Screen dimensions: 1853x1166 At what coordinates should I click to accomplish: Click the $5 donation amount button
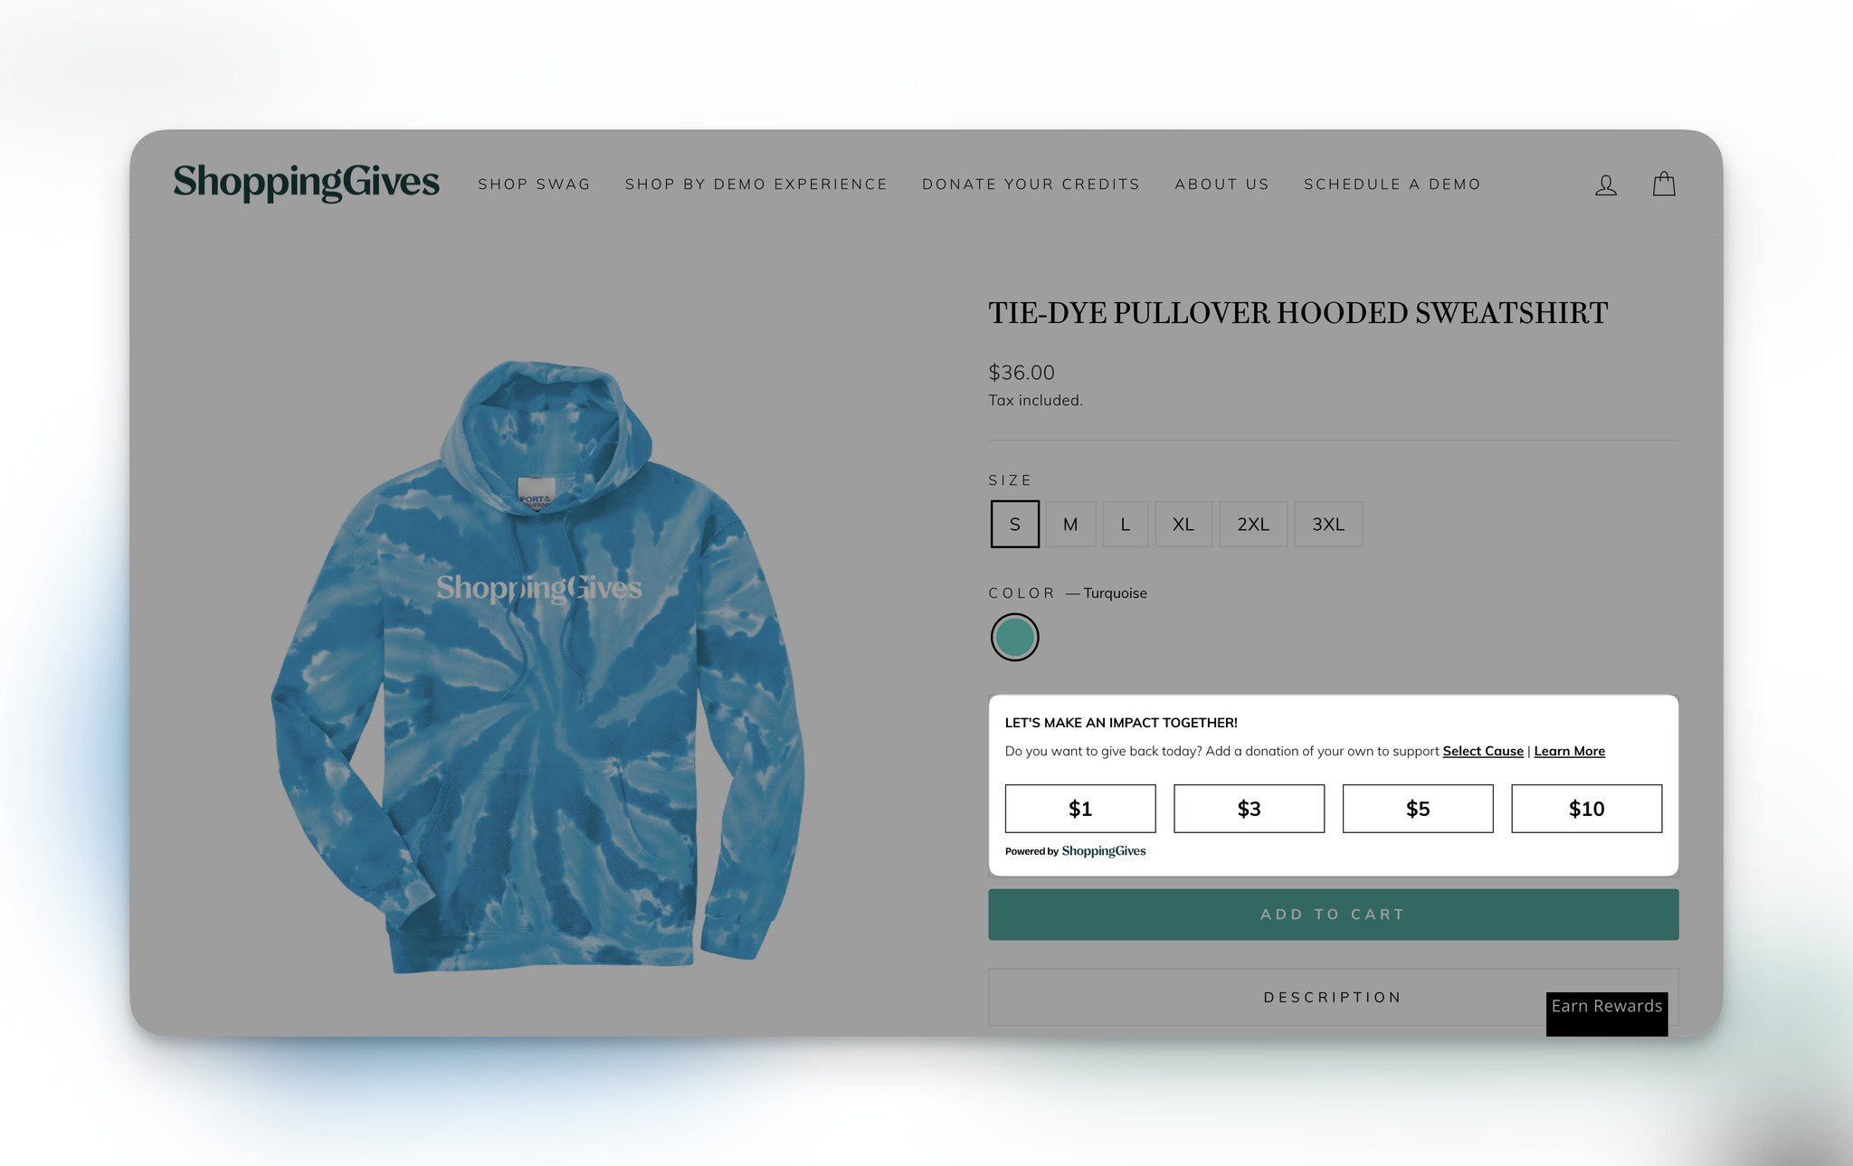click(1418, 809)
